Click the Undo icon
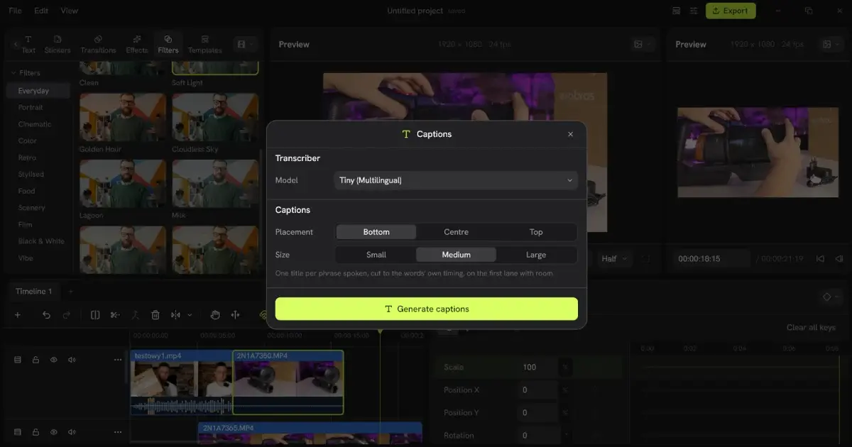This screenshot has width=852, height=447. click(46, 315)
